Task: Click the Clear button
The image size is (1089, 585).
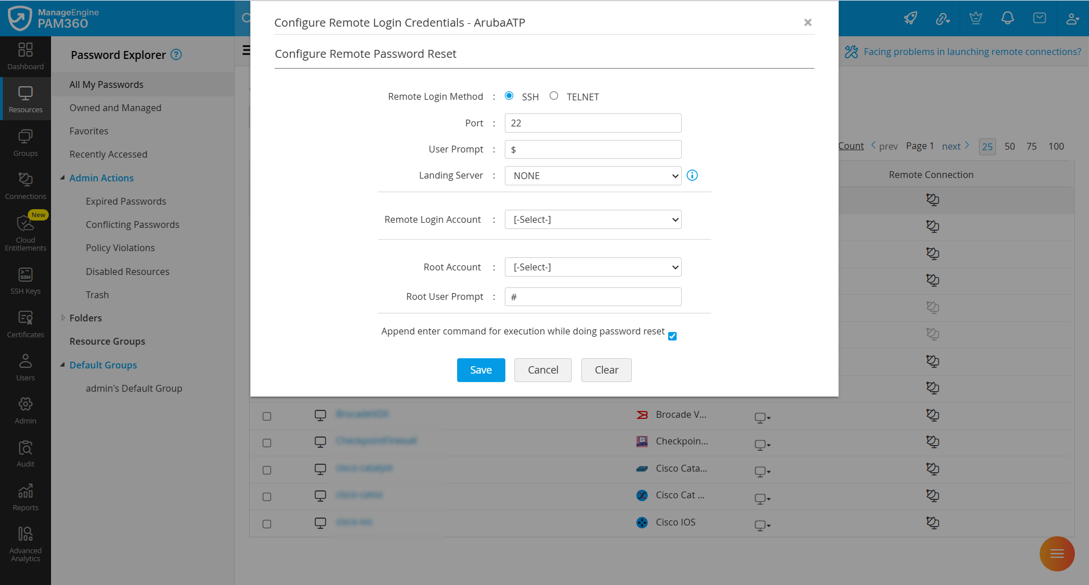Action: (606, 370)
